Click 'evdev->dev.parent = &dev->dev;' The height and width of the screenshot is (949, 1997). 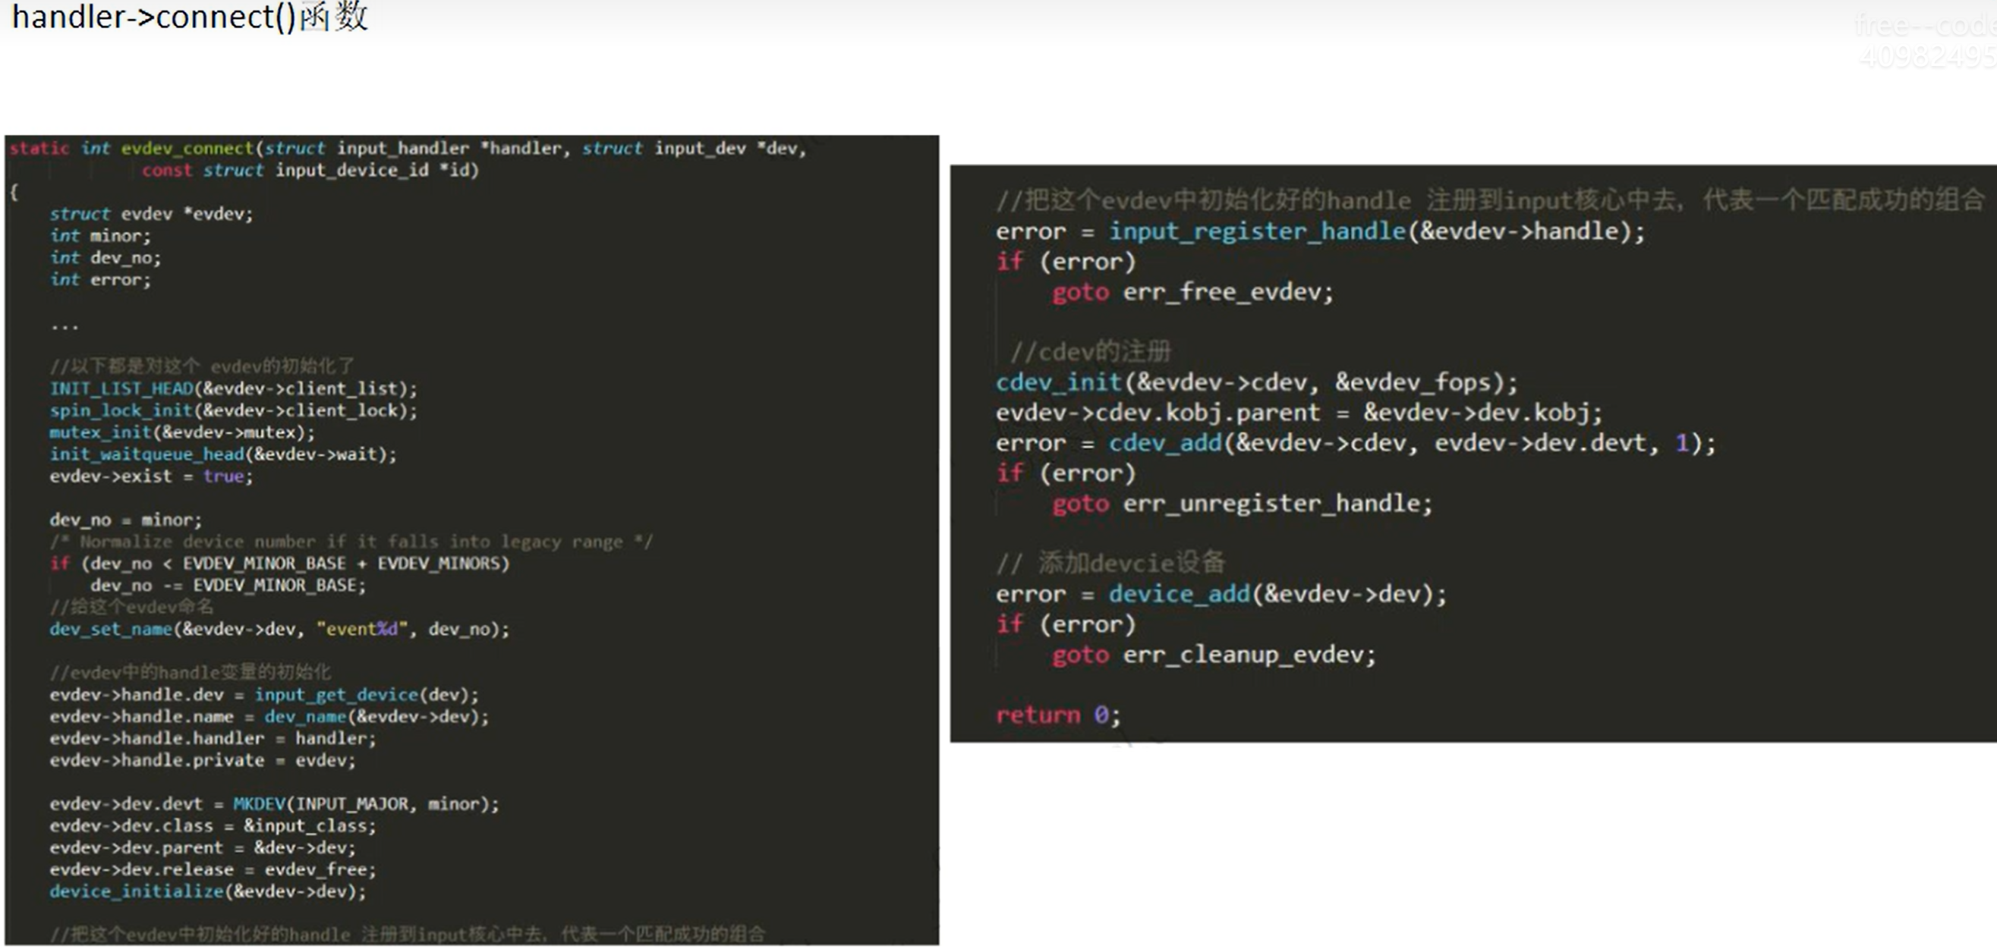coord(203,847)
